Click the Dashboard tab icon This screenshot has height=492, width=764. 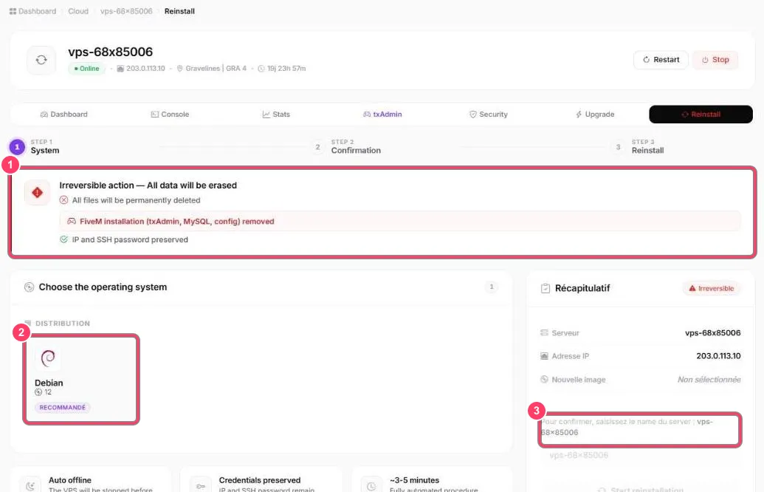click(44, 114)
